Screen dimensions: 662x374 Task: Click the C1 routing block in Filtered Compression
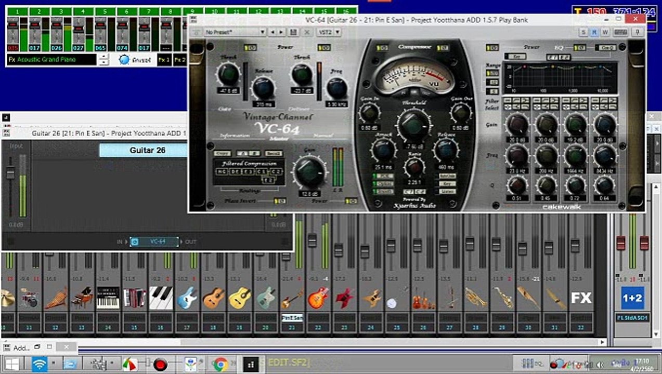[263, 171]
